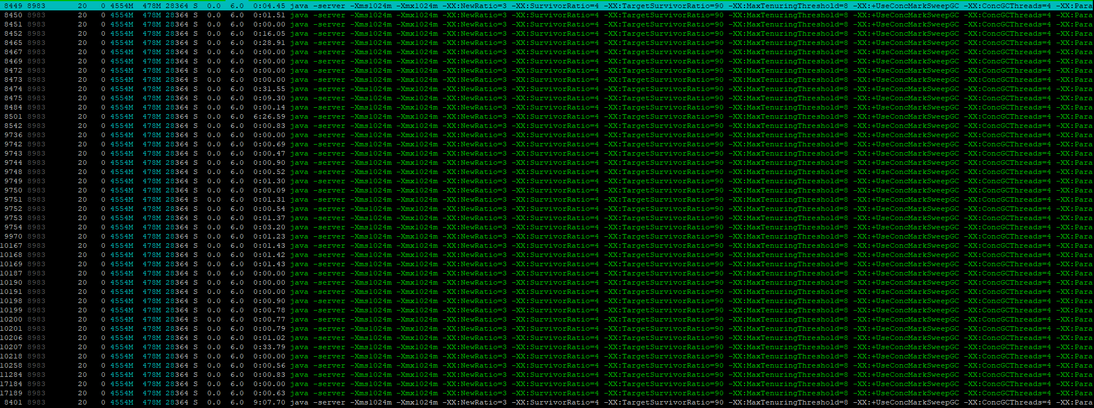Select process row with PID 10167

pos(547,245)
